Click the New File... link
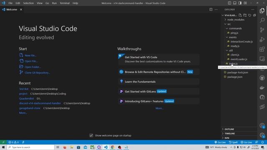 [30, 55]
